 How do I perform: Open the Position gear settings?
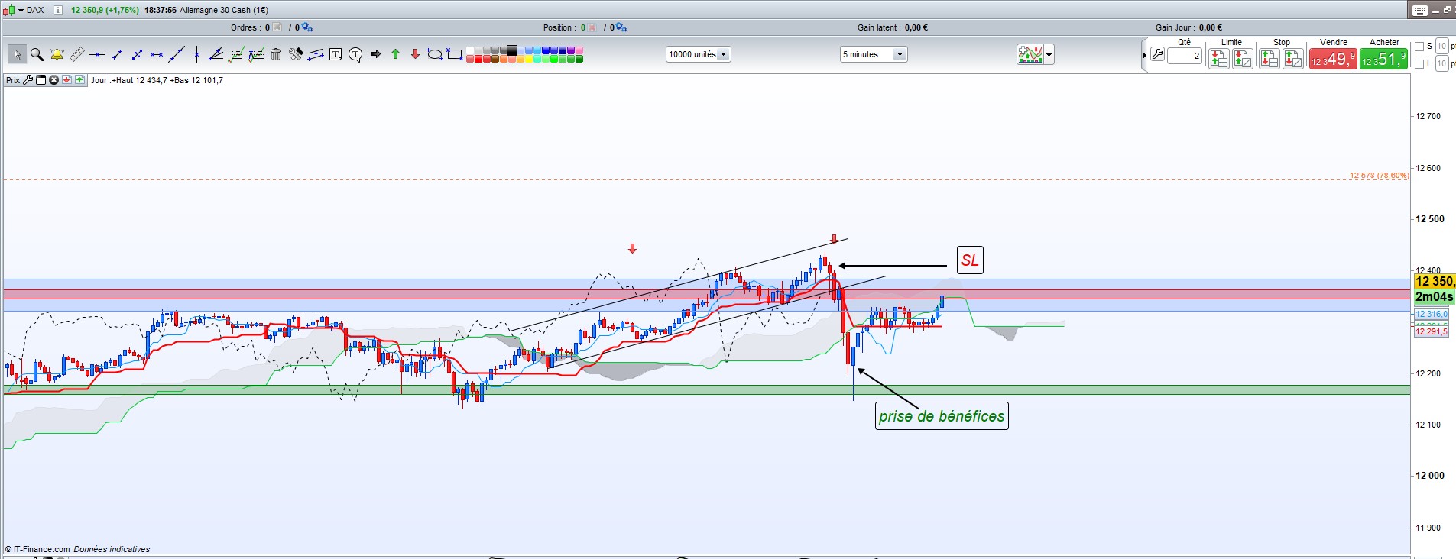pyautogui.click(x=621, y=27)
